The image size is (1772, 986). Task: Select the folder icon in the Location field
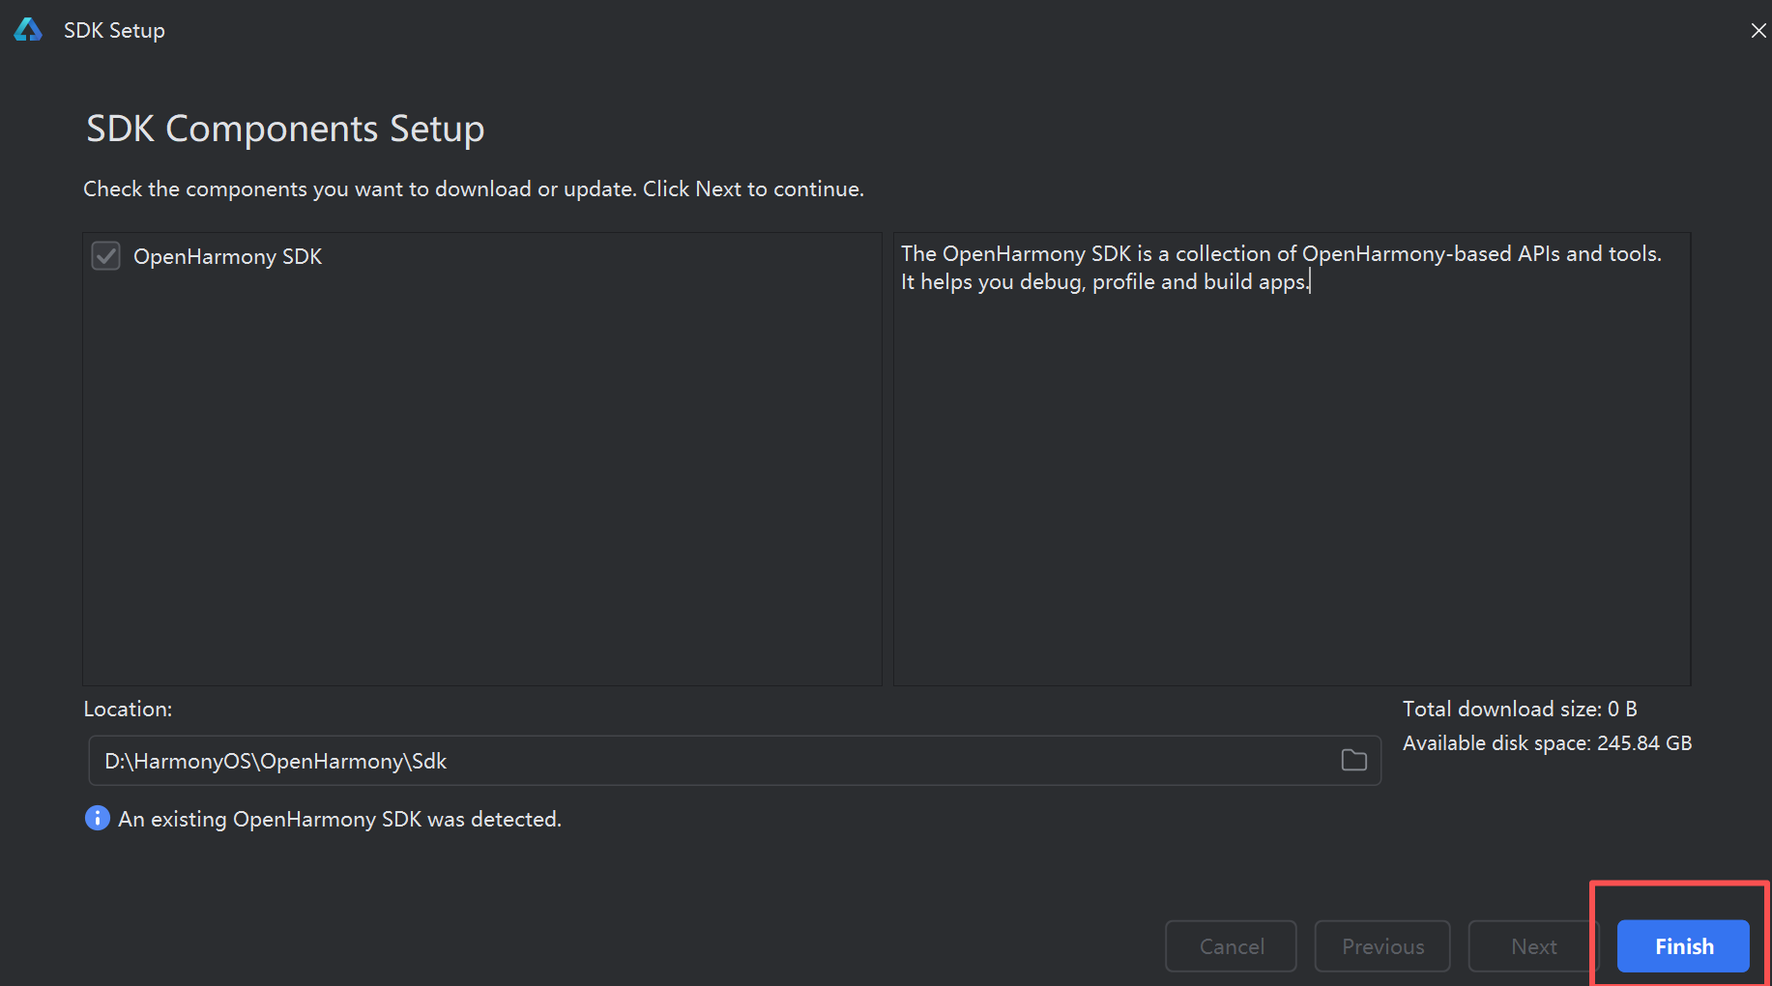1353,760
